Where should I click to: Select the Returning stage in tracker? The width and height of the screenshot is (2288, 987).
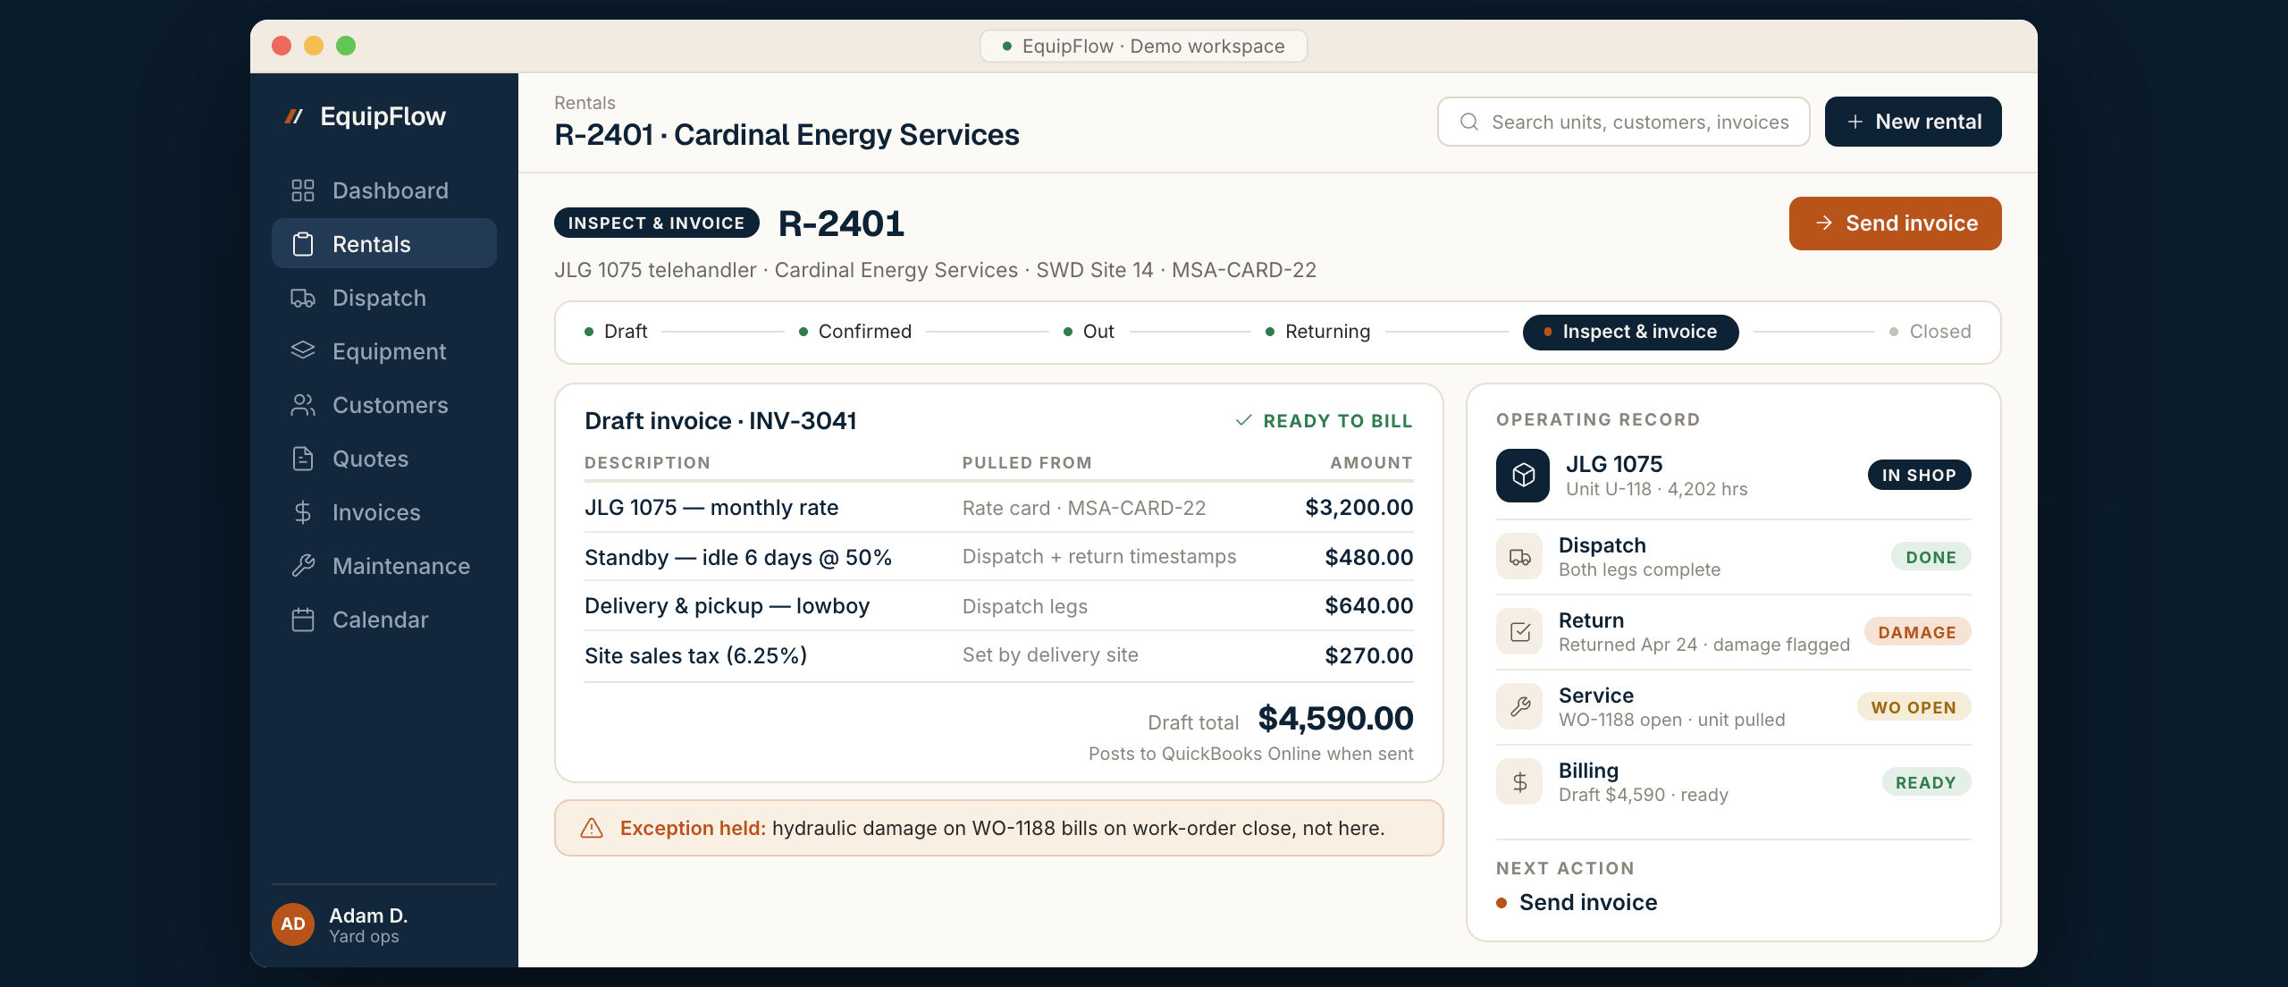1317,332
